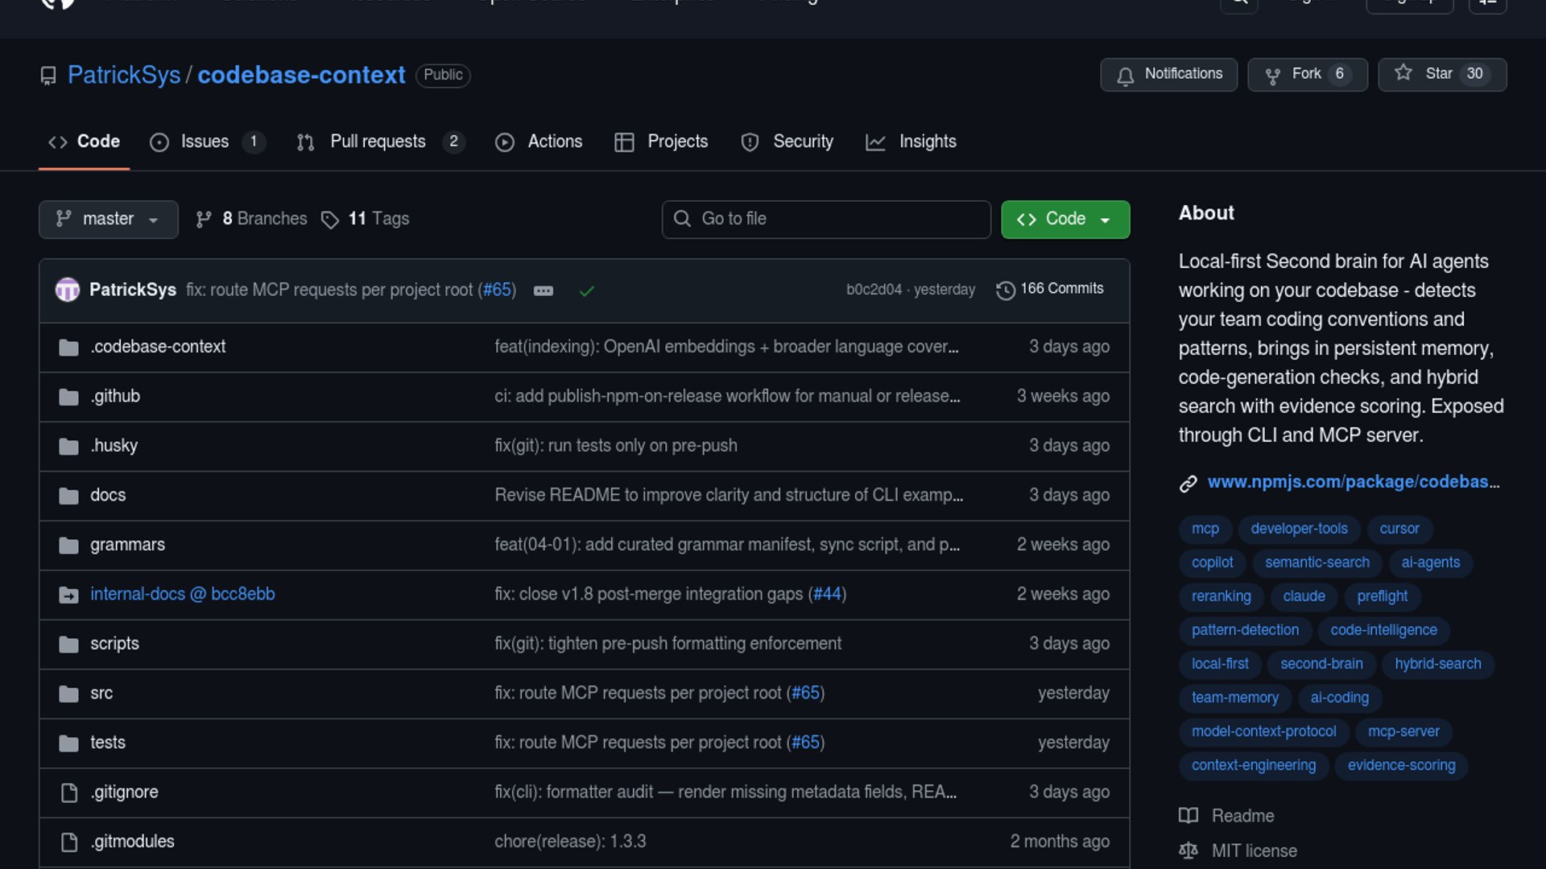The image size is (1546, 869).
Task: Expand commit message ellipsis button
Action: click(x=544, y=290)
